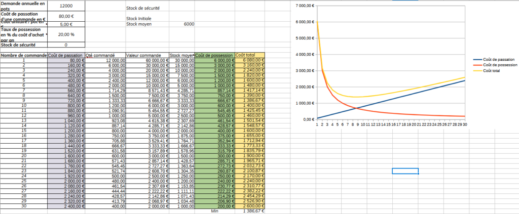Select the total cost cell 6 080,00 €

click(250, 60)
